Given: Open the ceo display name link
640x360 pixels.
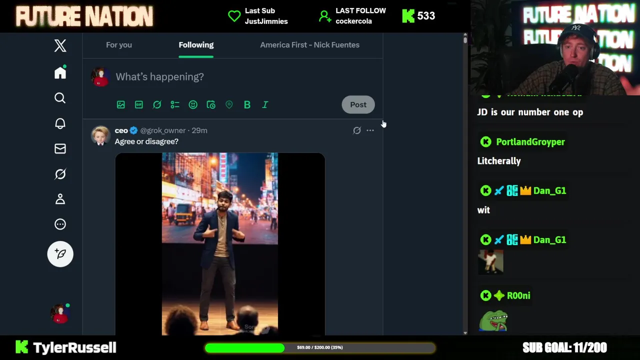Looking at the screenshot, I should tap(121, 130).
